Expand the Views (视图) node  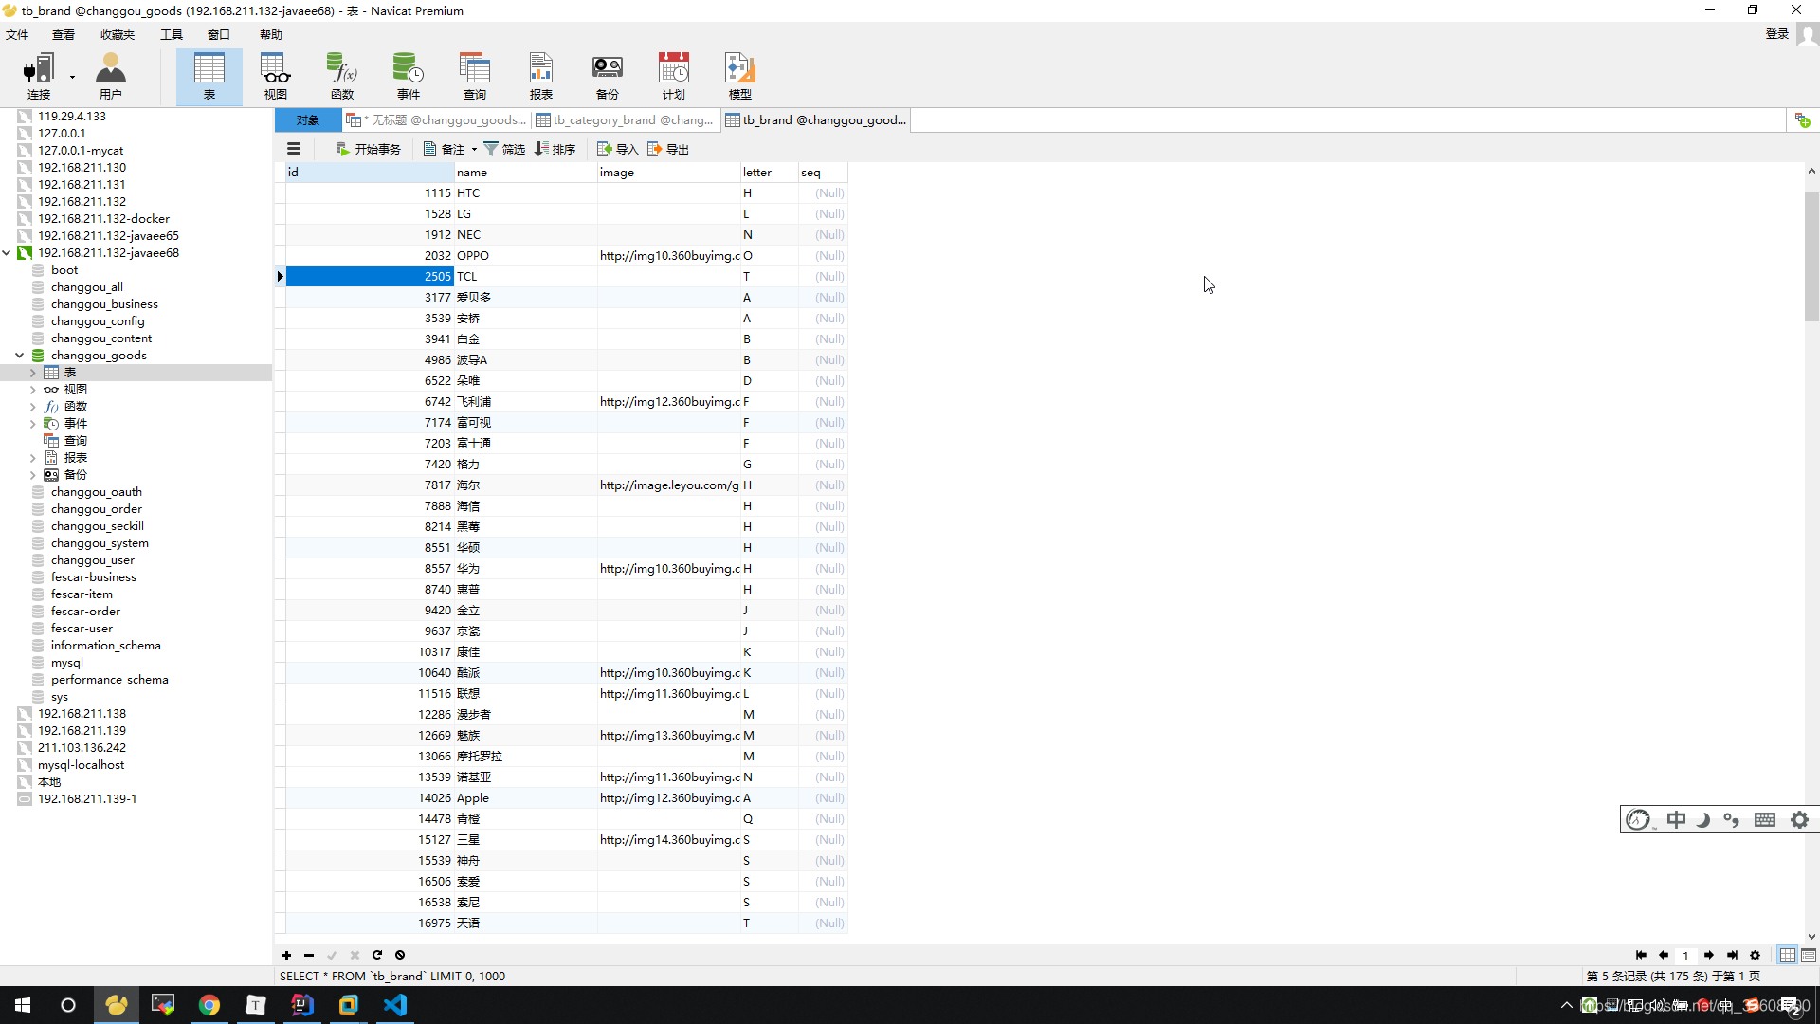coord(32,390)
